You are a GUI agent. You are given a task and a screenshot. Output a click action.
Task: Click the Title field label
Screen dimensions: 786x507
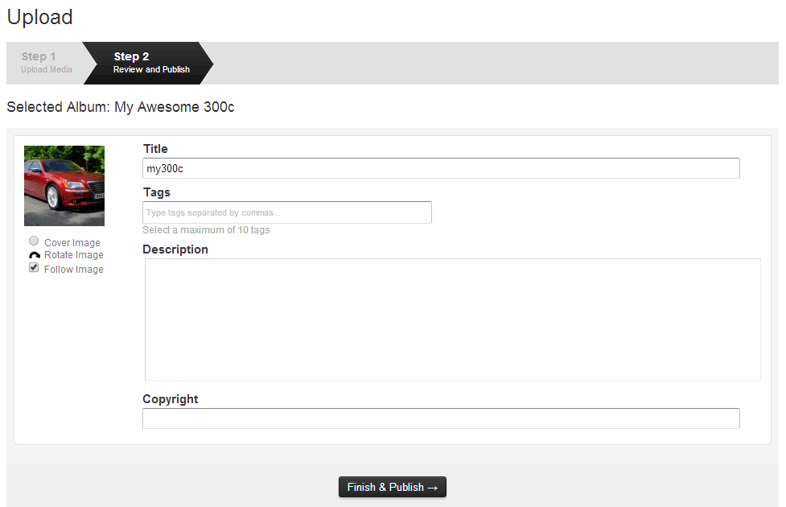click(155, 149)
